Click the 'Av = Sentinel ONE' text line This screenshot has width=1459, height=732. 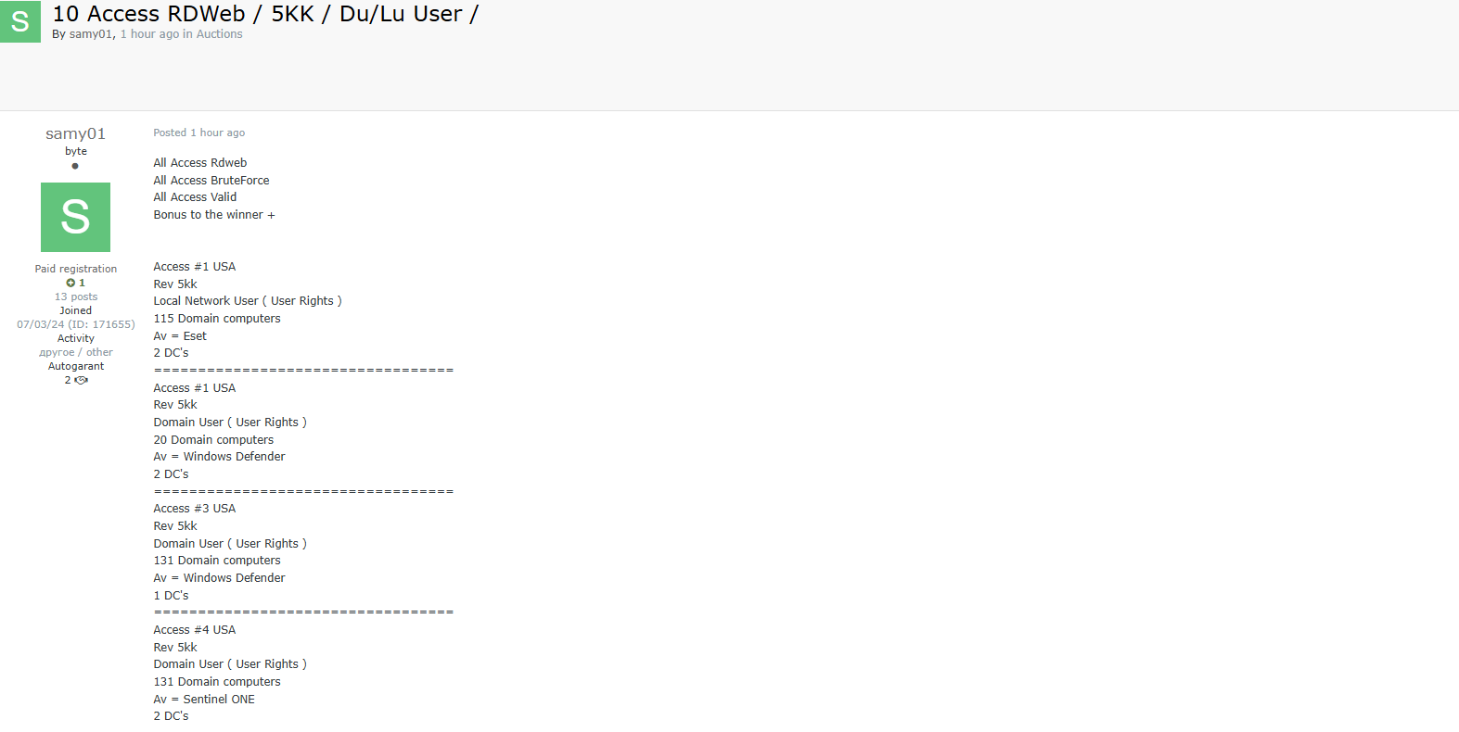204,700
